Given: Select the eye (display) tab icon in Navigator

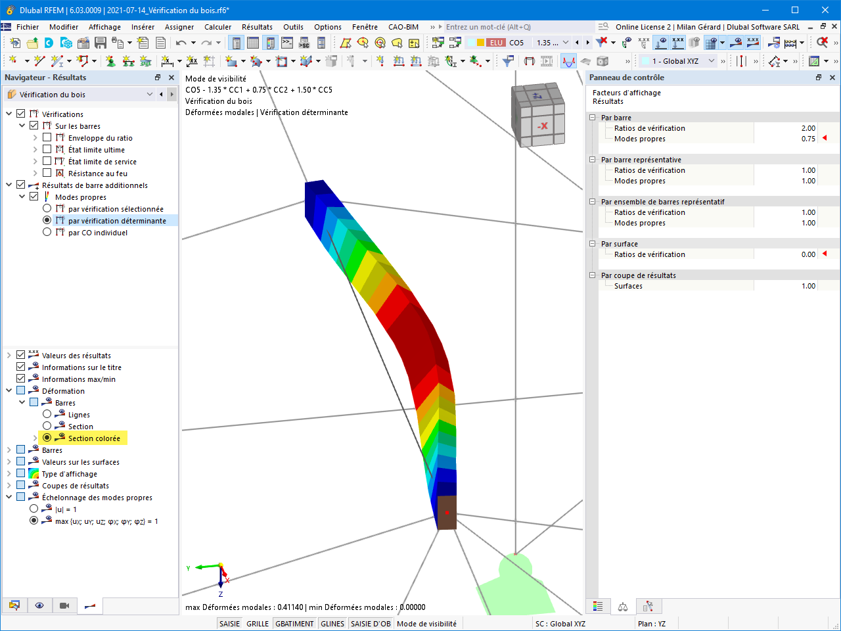Looking at the screenshot, I should 39,605.
